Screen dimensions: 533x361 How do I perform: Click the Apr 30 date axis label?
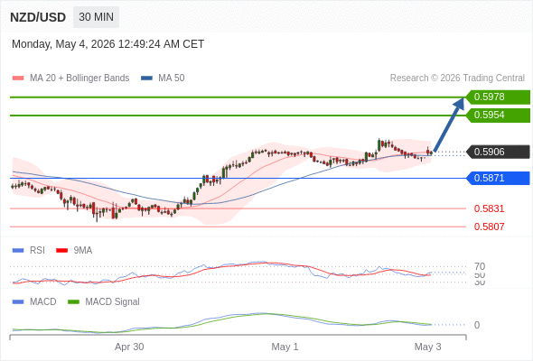coord(129,347)
